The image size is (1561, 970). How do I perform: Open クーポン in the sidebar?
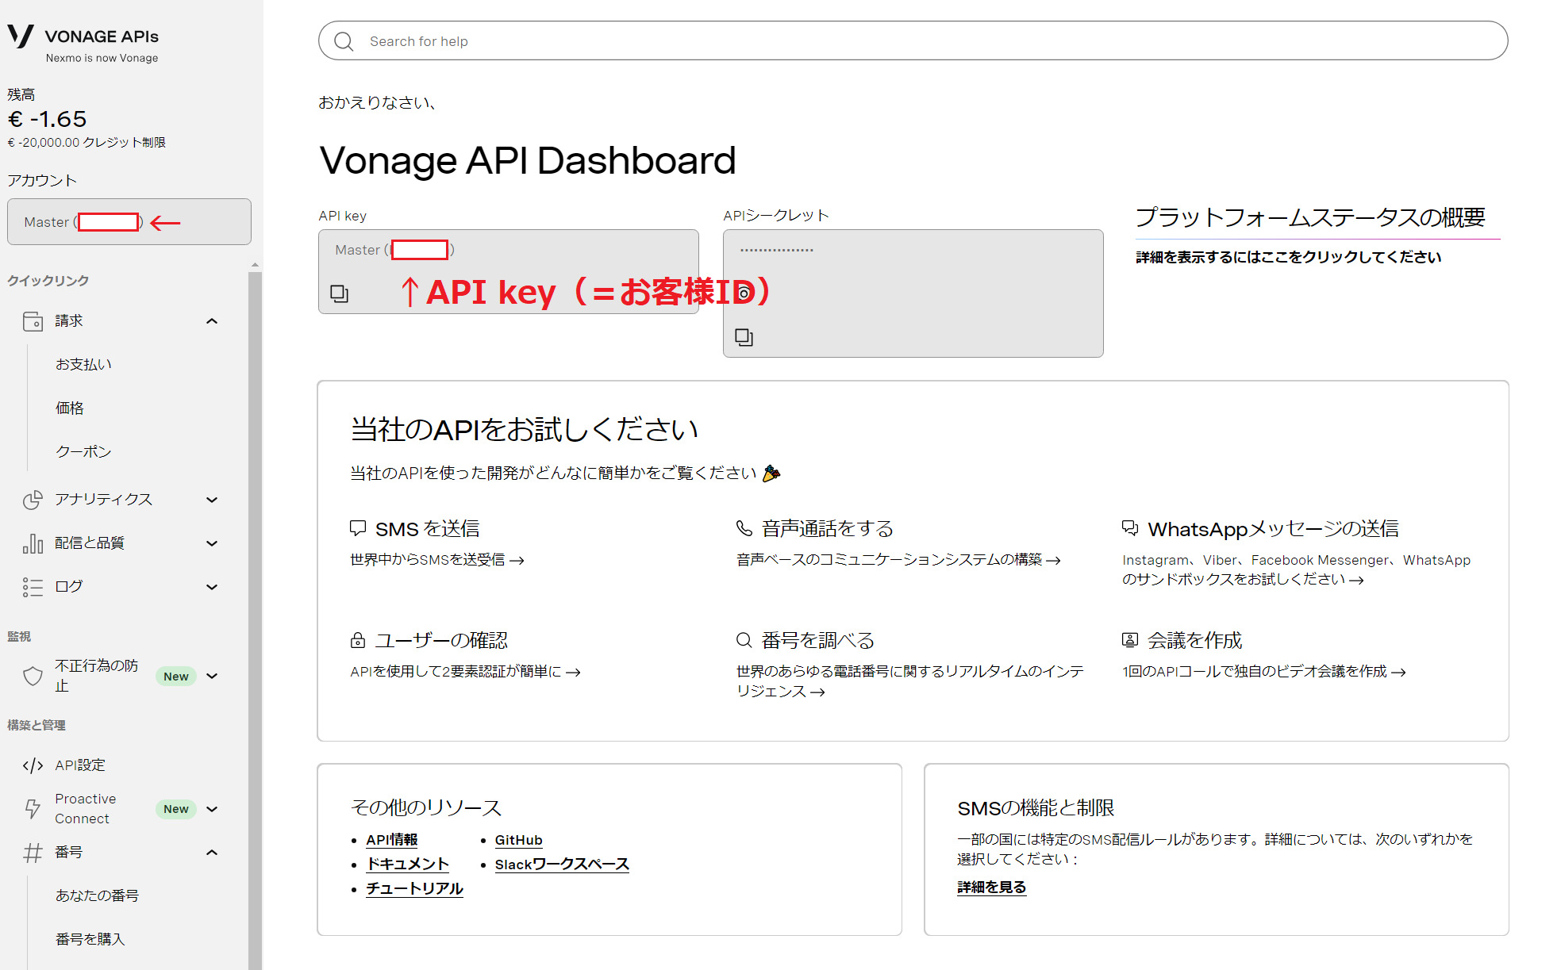[83, 452]
